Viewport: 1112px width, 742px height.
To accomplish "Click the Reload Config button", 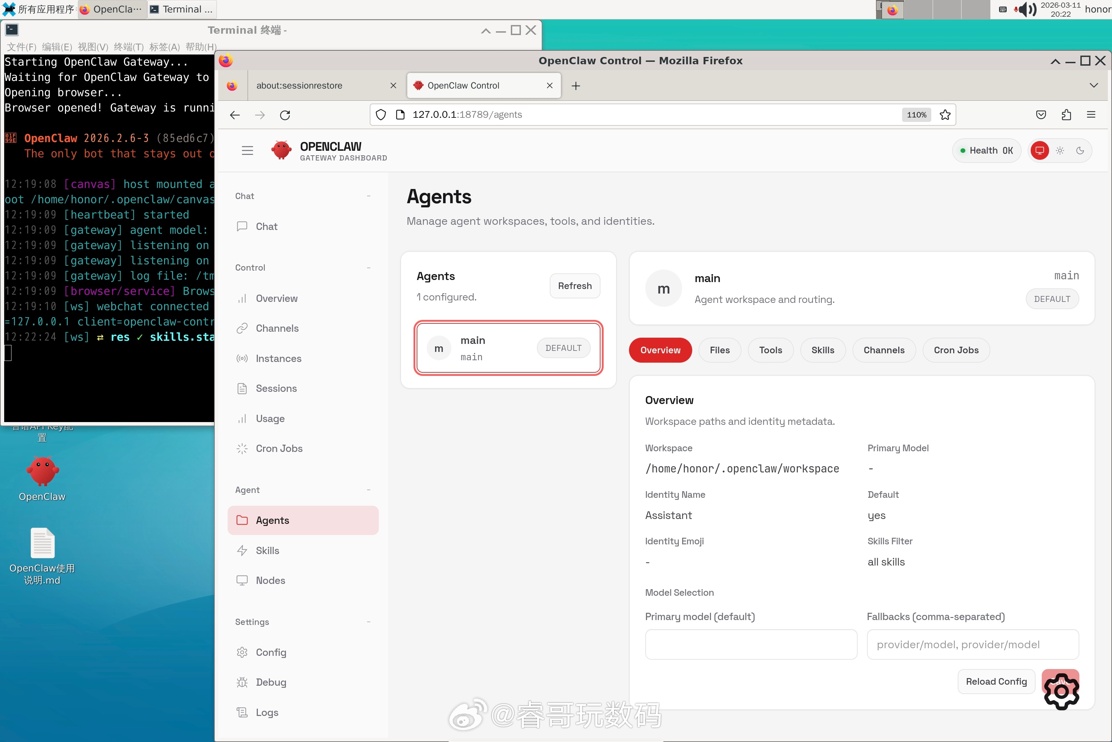I will click(x=996, y=682).
